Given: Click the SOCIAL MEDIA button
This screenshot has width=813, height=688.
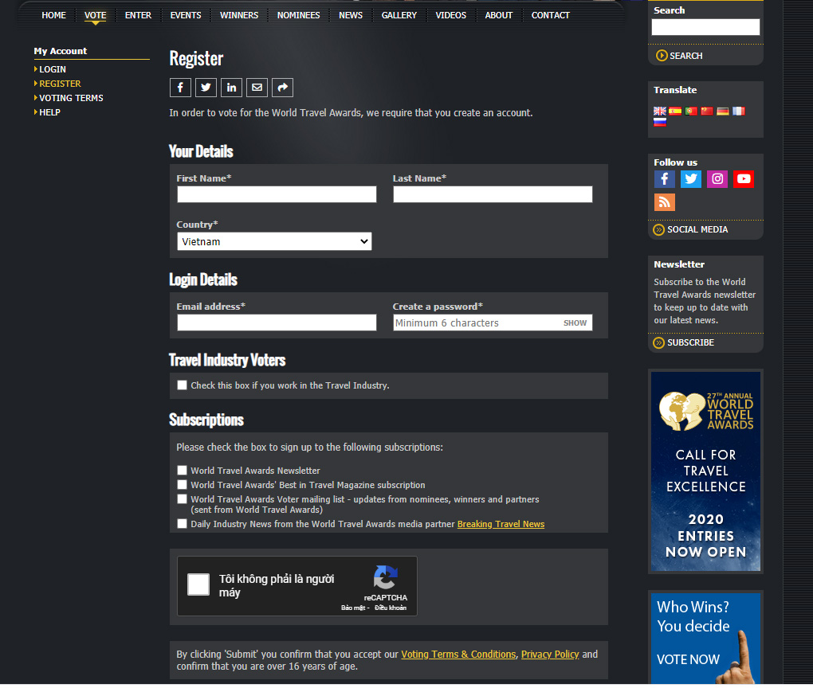Looking at the screenshot, I should [690, 229].
